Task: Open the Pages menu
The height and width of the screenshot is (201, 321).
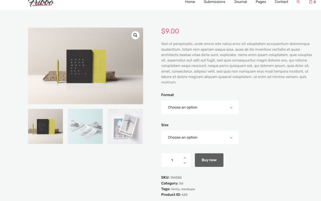Action: pyautogui.click(x=260, y=2)
